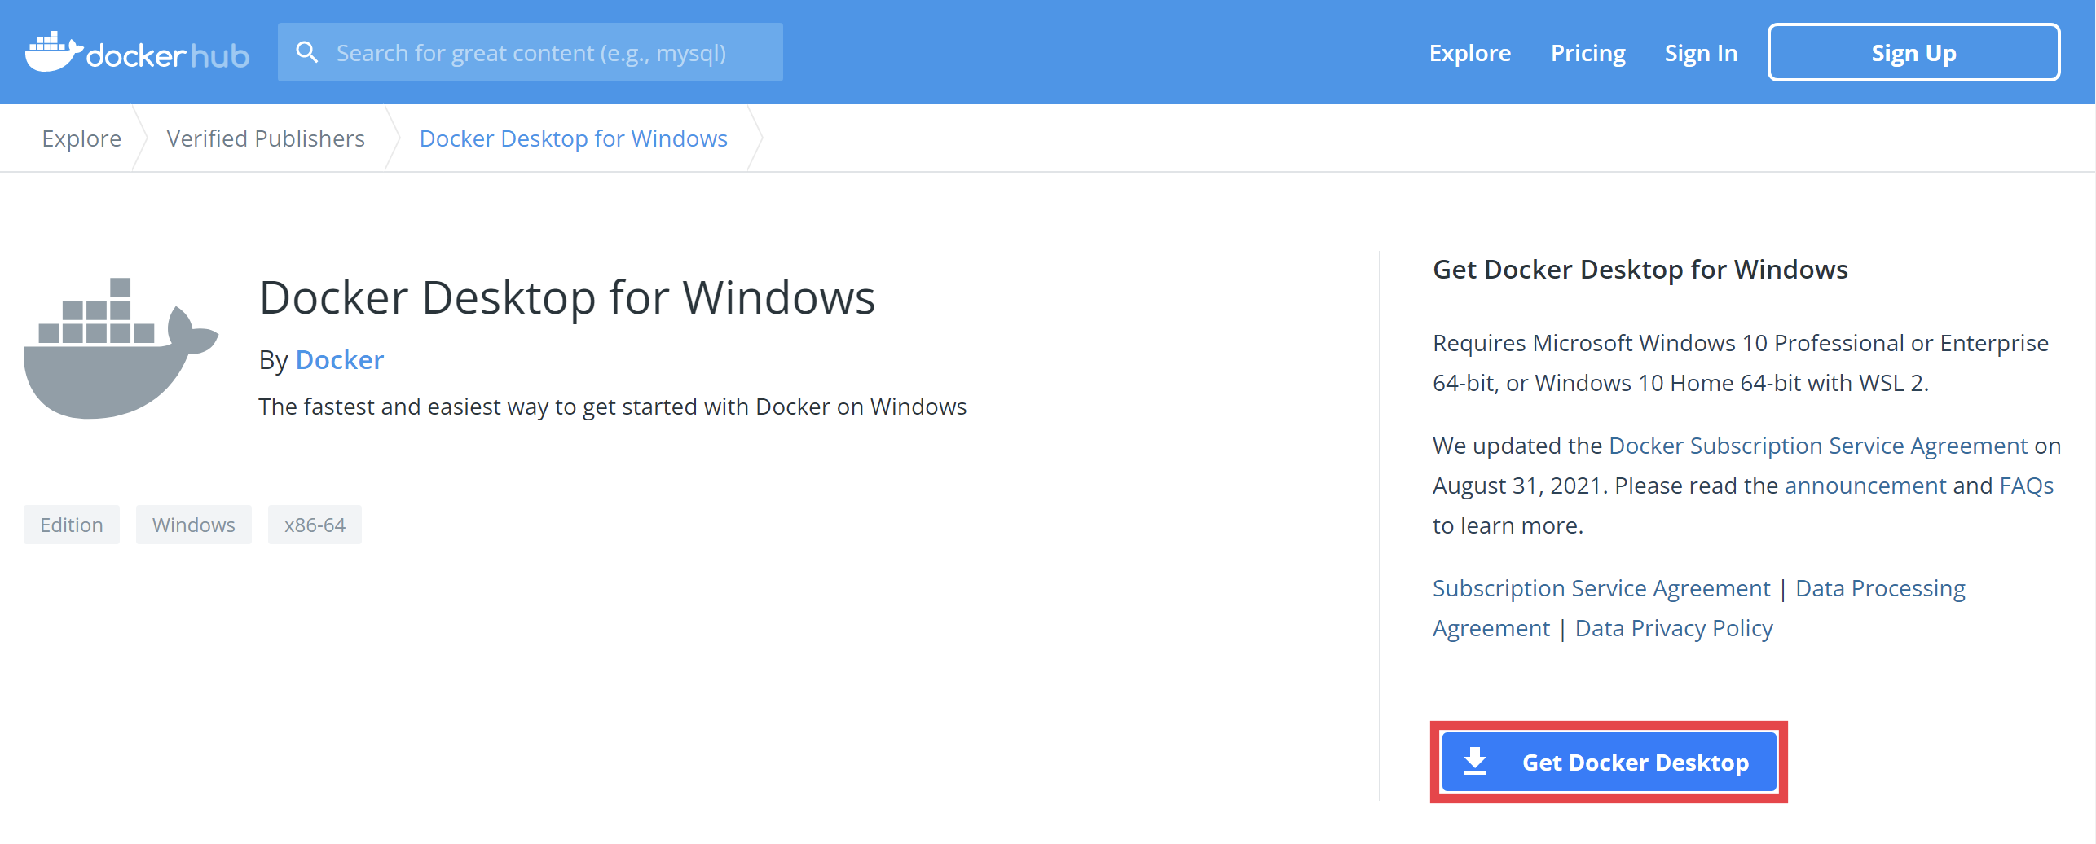
Task: Click the gray Docker whale product image
Action: tap(121, 348)
